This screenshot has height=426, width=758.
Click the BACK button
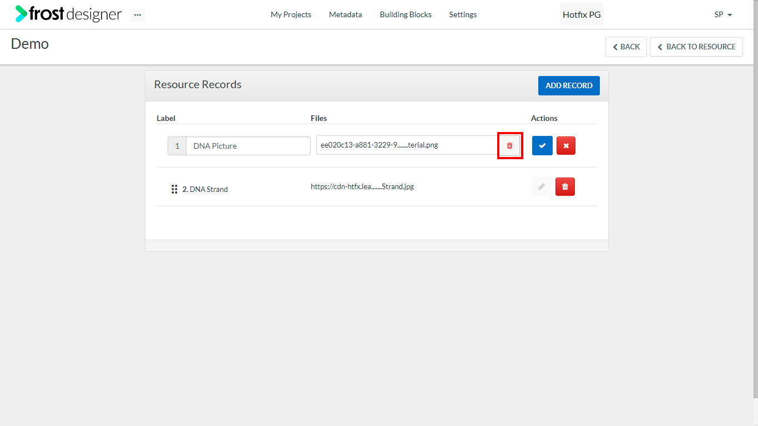click(626, 47)
